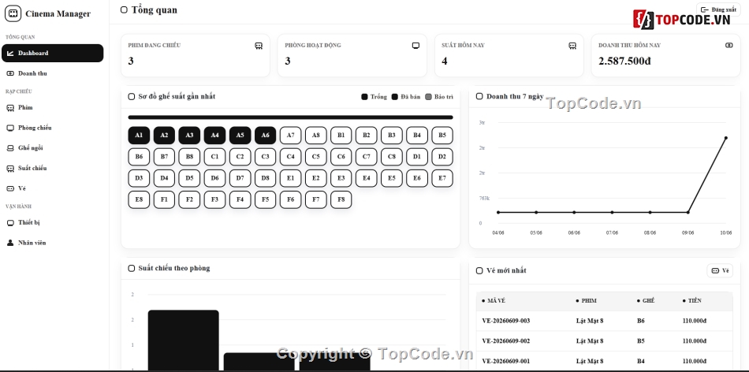Open the Dashboard menu item
749x372 pixels.
tap(53, 53)
